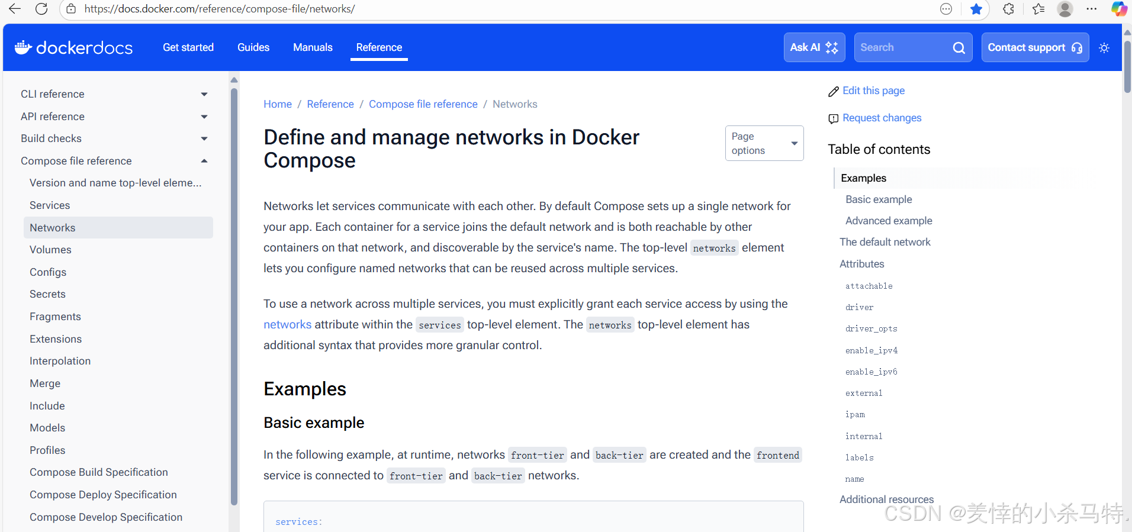The height and width of the screenshot is (532, 1132).
Task: Open Volumes in the sidebar
Action: click(x=50, y=250)
